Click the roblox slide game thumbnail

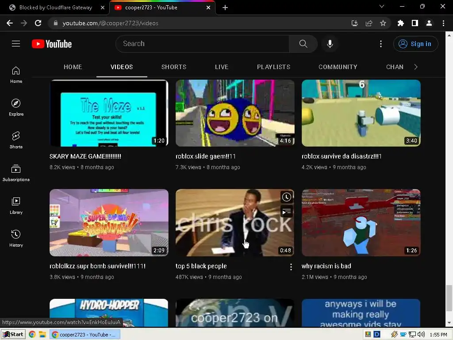click(x=235, y=113)
